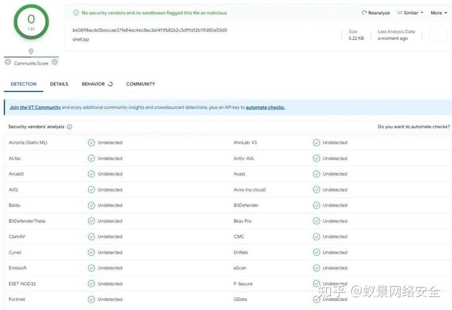The image size is (452, 310).
Task: Click the community score negative vote icon
Action: click(8, 62)
